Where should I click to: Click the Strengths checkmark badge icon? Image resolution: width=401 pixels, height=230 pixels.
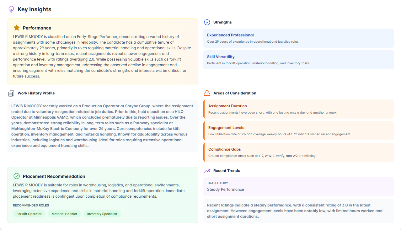click(x=207, y=22)
